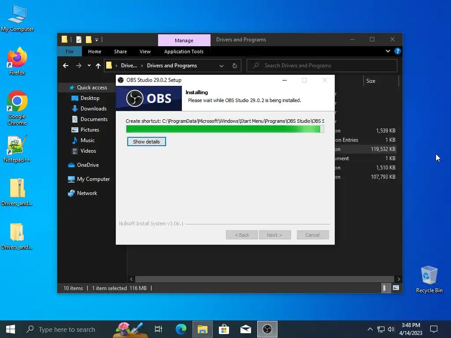Image resolution: width=451 pixels, height=338 pixels.
Task: Open the File menu in Explorer
Action: coord(70,51)
